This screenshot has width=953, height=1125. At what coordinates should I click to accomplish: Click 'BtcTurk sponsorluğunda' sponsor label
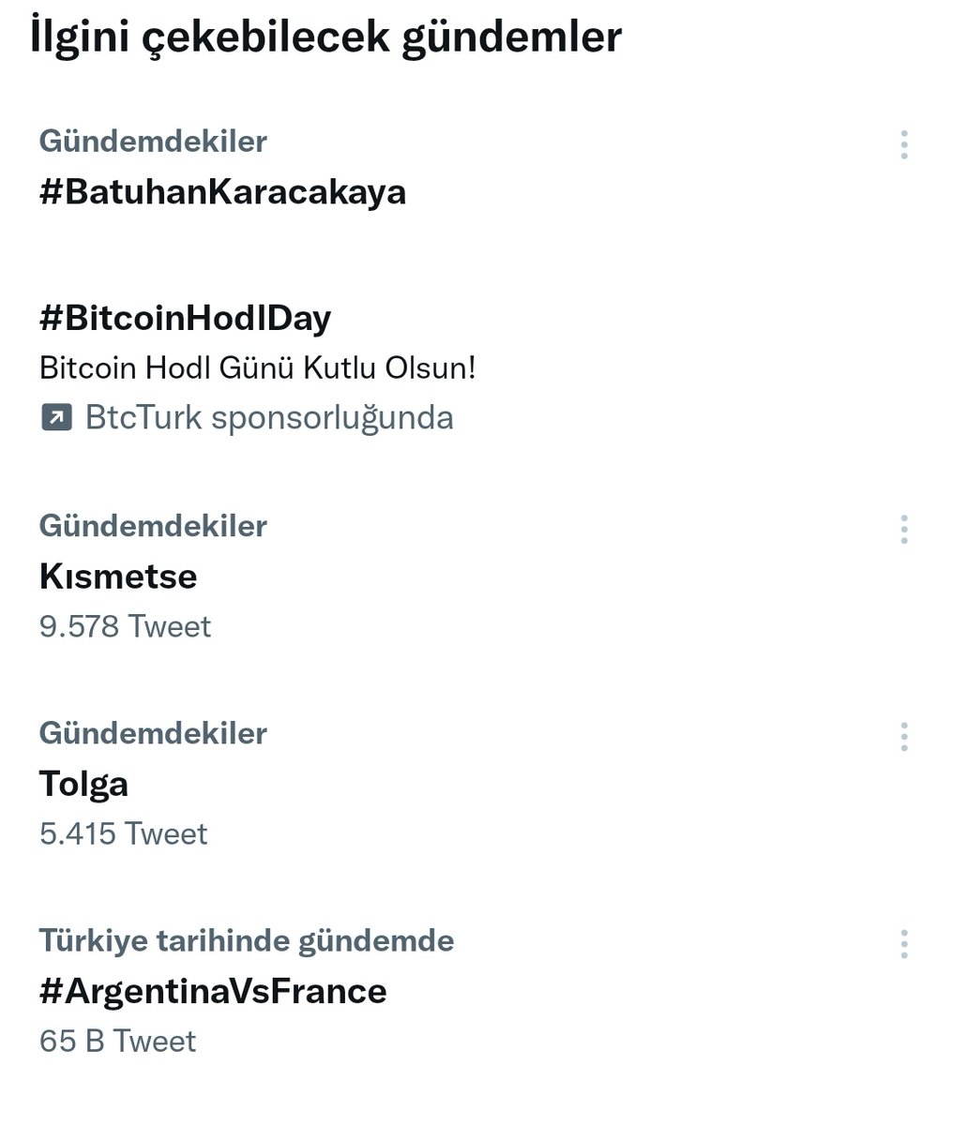269,417
